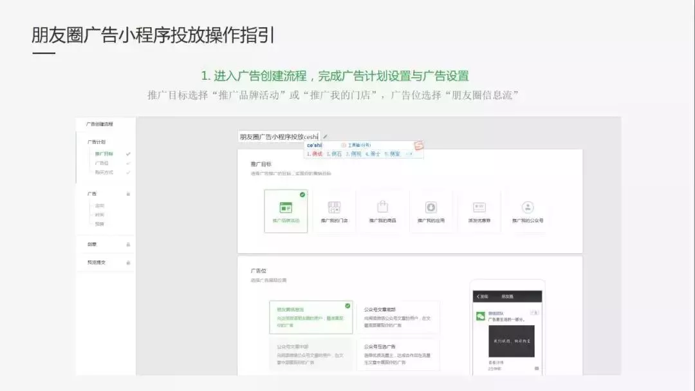The height and width of the screenshot is (391, 695).
Task: Open 推广目标 step in sidebar
Action: coord(104,154)
